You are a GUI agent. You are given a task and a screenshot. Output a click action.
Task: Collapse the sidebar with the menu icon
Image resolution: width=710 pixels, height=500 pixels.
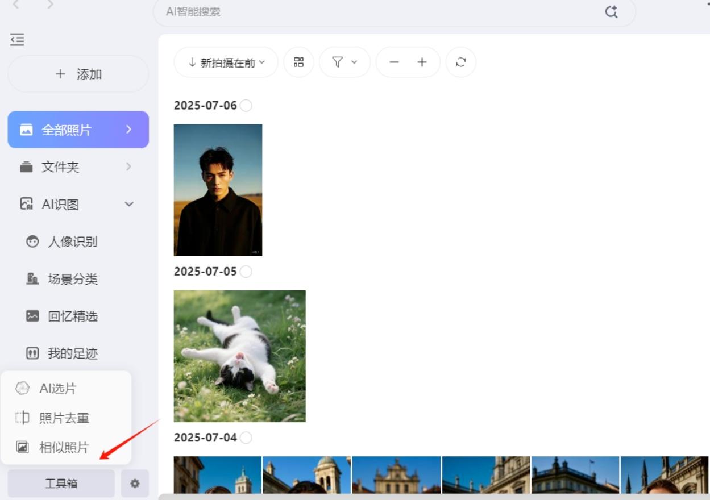point(17,40)
